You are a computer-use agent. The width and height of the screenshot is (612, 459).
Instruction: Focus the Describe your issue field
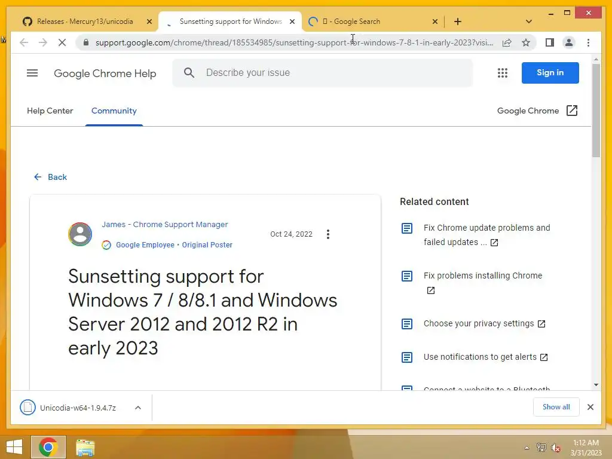click(x=322, y=72)
